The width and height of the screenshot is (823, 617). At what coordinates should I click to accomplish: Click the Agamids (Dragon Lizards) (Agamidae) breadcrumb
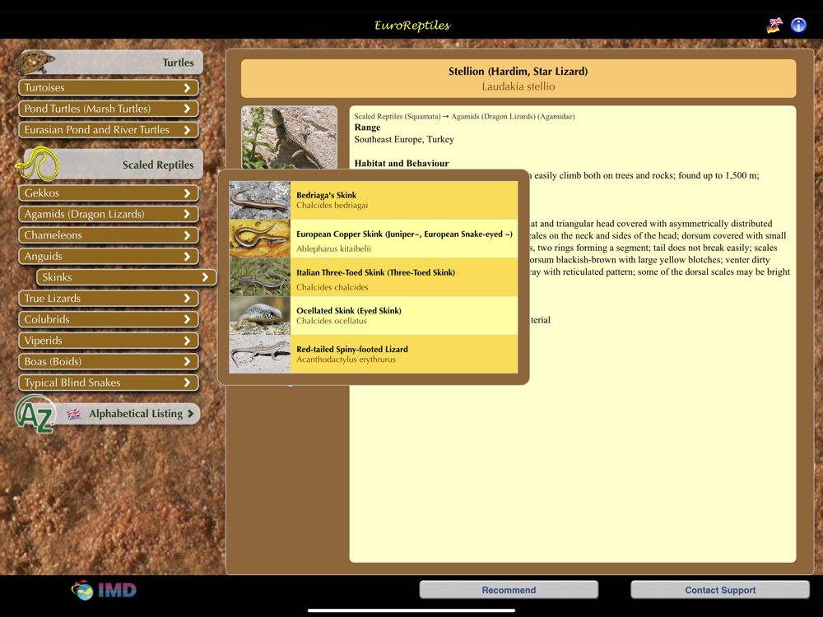pos(513,117)
